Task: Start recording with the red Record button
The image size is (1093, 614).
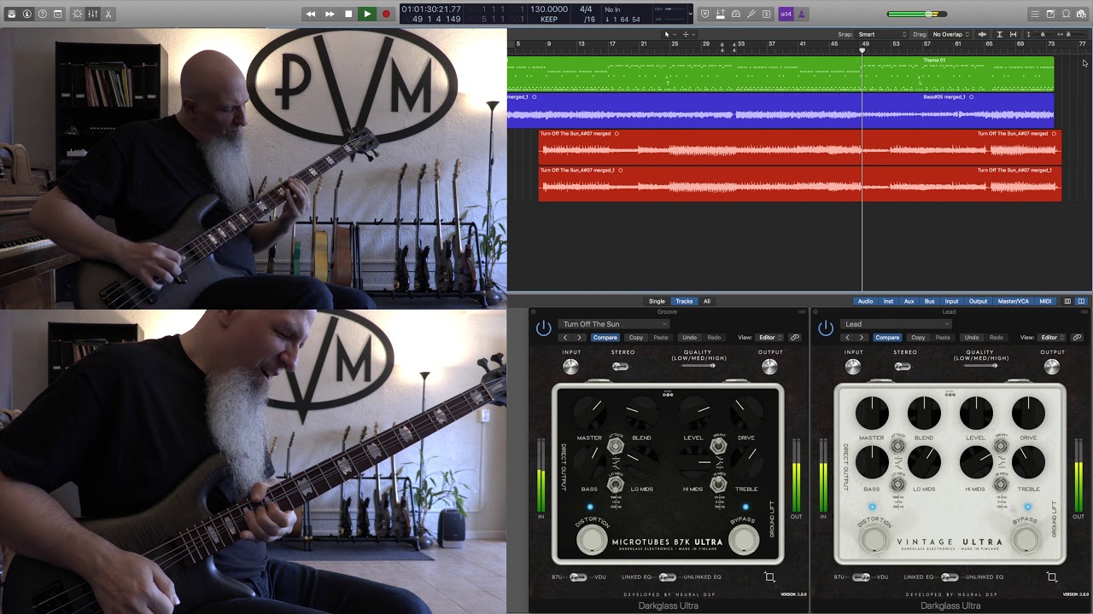Action: click(x=386, y=14)
